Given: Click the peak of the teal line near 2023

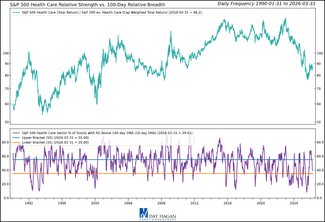Looking at the screenshot, I should pyautogui.click(x=285, y=18).
